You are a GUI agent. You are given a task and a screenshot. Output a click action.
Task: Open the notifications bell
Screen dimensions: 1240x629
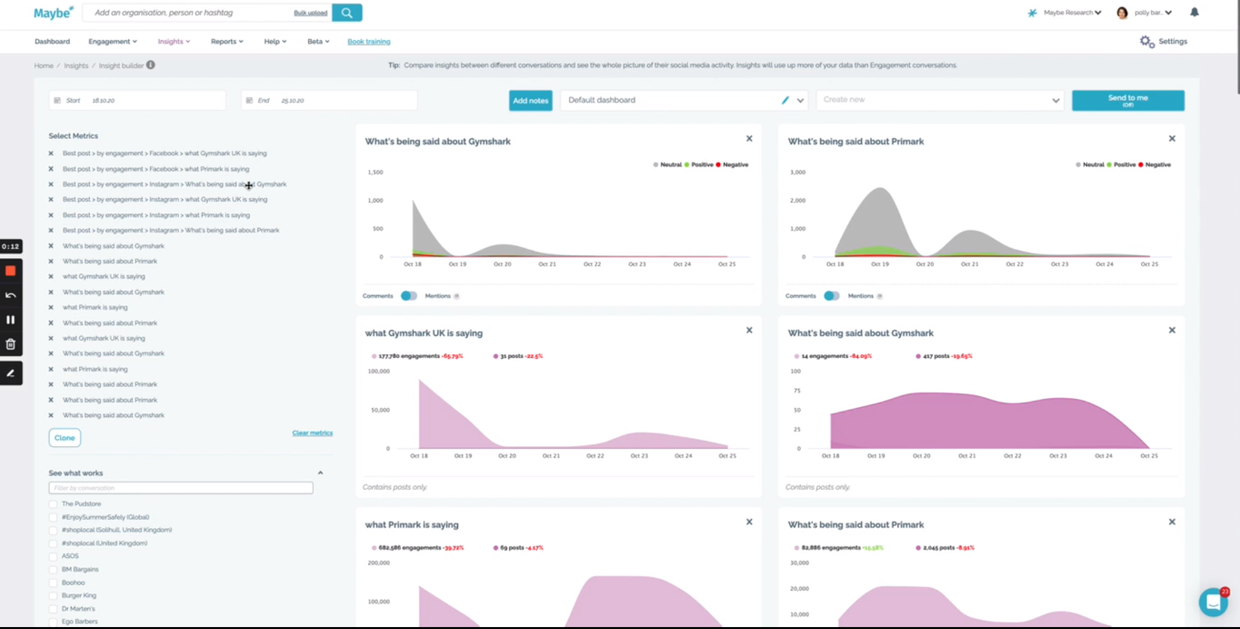pos(1194,12)
